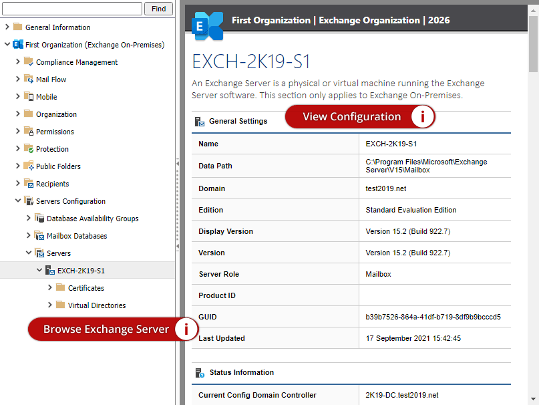The width and height of the screenshot is (539, 405).
Task: Select Certificates in the tree
Action: tap(86, 288)
